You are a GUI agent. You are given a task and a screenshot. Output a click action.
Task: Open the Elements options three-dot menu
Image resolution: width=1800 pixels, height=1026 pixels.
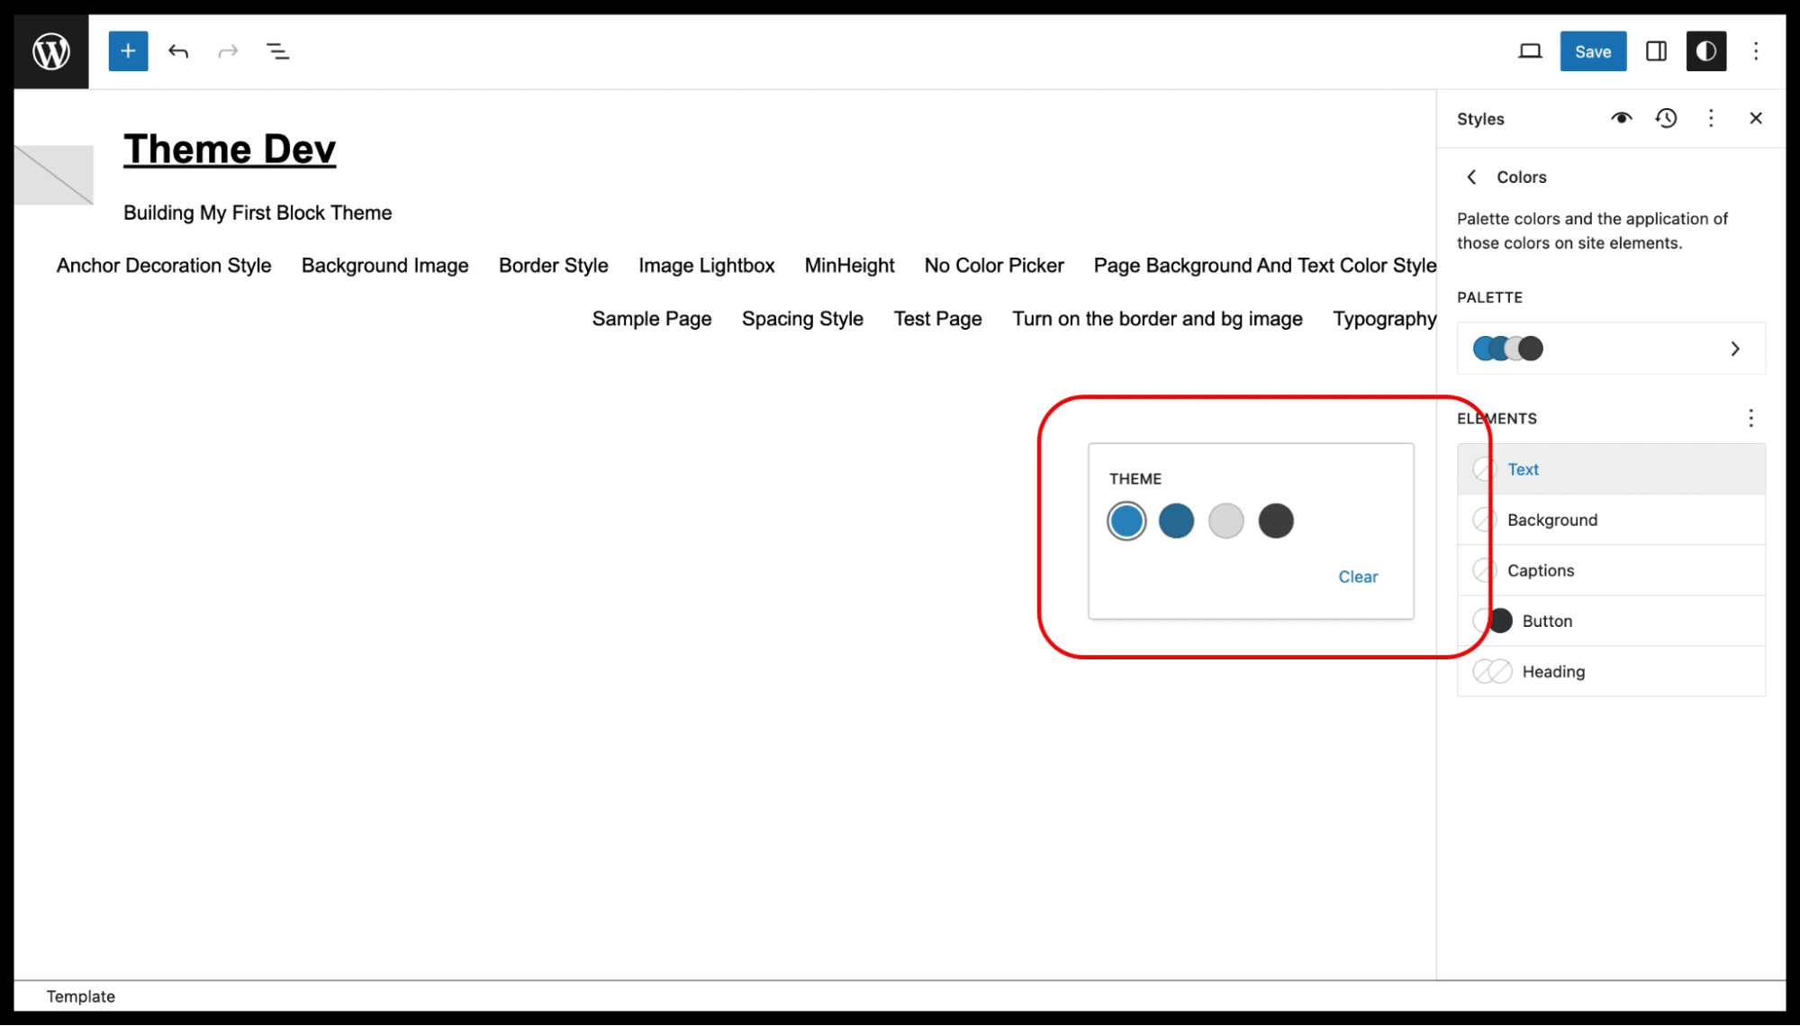coord(1750,418)
